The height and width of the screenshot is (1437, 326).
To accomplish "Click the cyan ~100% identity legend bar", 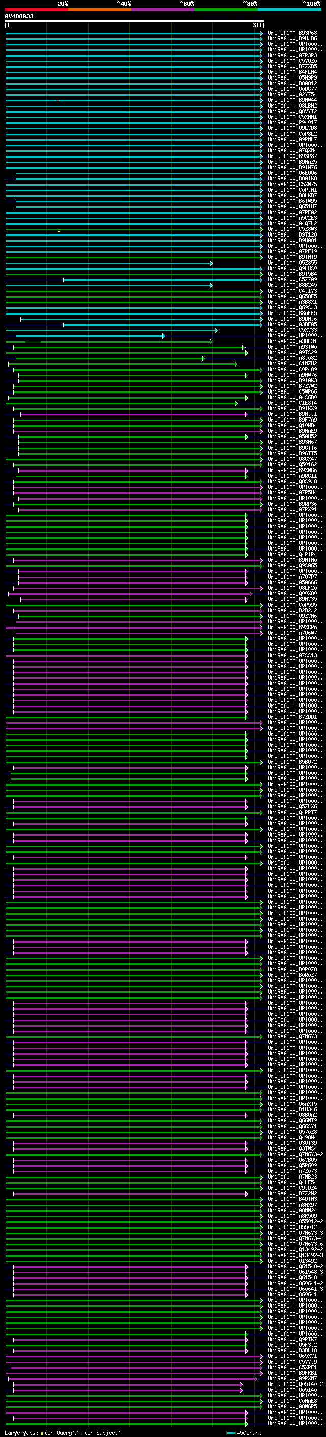I will [289, 9].
